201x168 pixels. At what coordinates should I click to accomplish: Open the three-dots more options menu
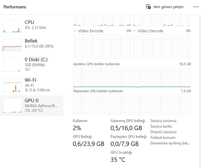tap(196, 7)
